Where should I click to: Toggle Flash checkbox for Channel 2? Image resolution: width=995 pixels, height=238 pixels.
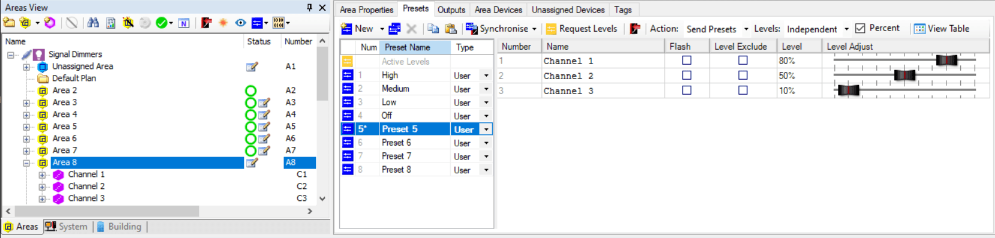[x=687, y=76]
